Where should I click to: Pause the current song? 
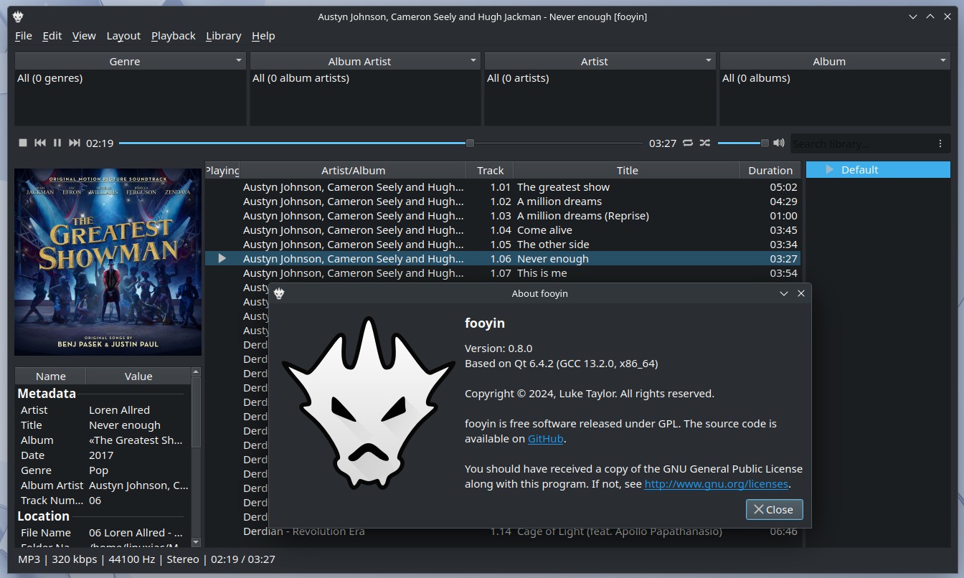coord(57,143)
